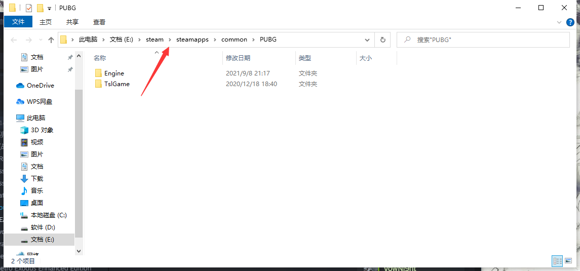Switch to the 主页 ribbon tab

point(46,22)
